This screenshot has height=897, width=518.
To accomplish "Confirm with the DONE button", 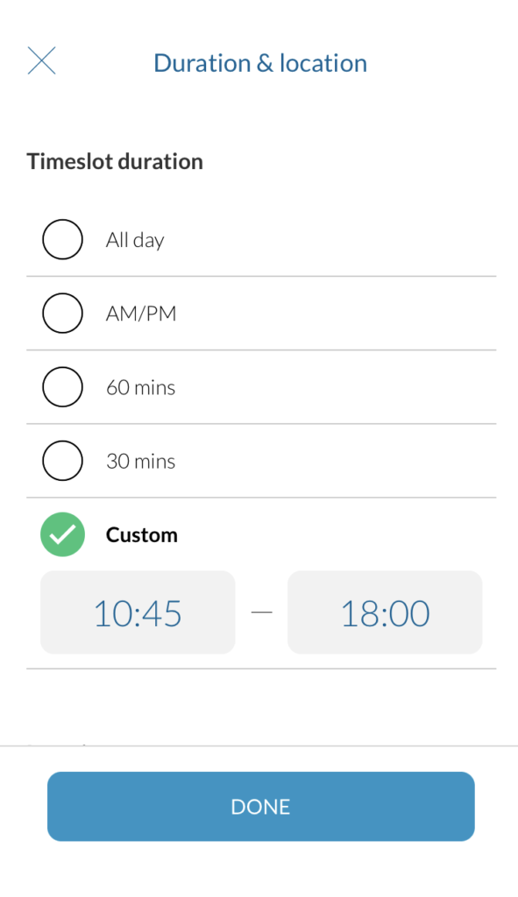I will (261, 806).
